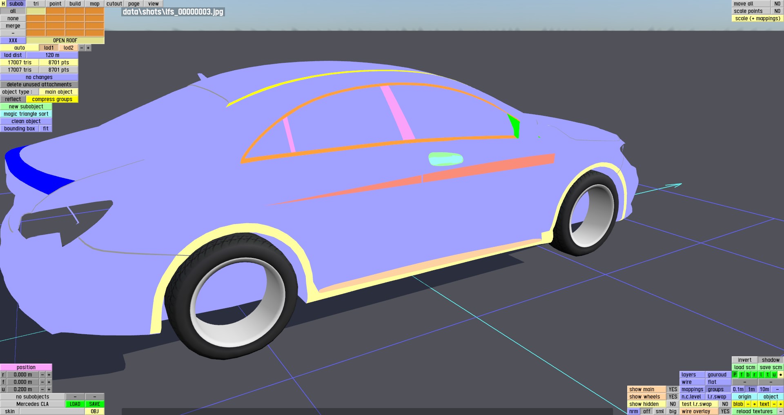Click the yellow OBJ button

pyautogui.click(x=95, y=411)
